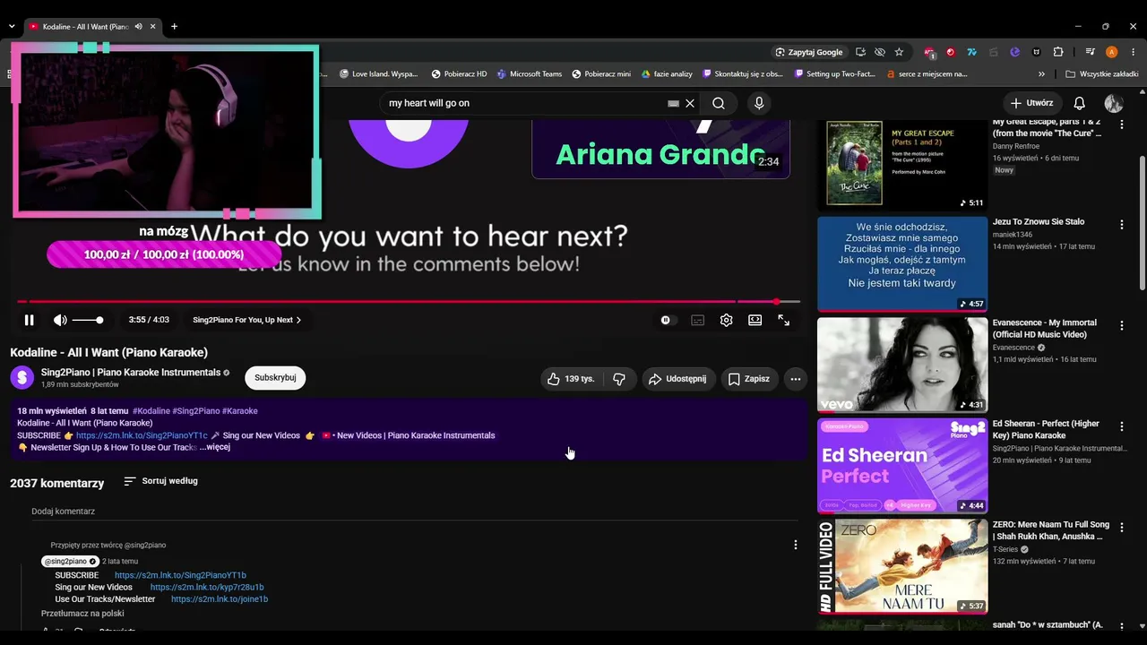Open Sing2Piano | Piano Karaoke Instrumentals channel name

(131, 373)
